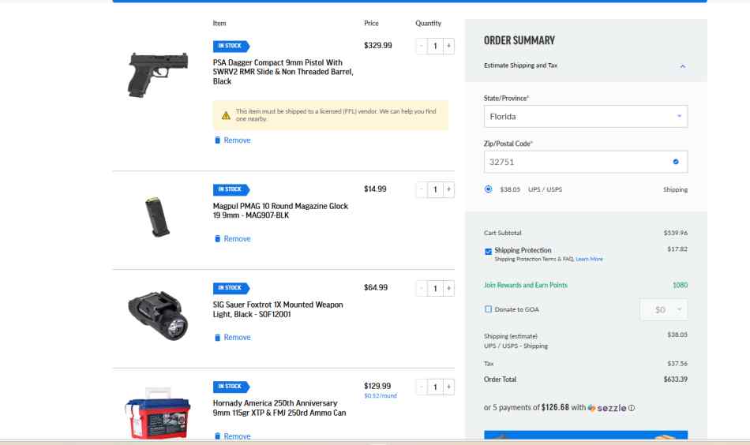Image resolution: width=750 pixels, height=445 pixels.
Task: Decrease quantity of PSA Dagger Compact pistol
Action: (x=422, y=47)
